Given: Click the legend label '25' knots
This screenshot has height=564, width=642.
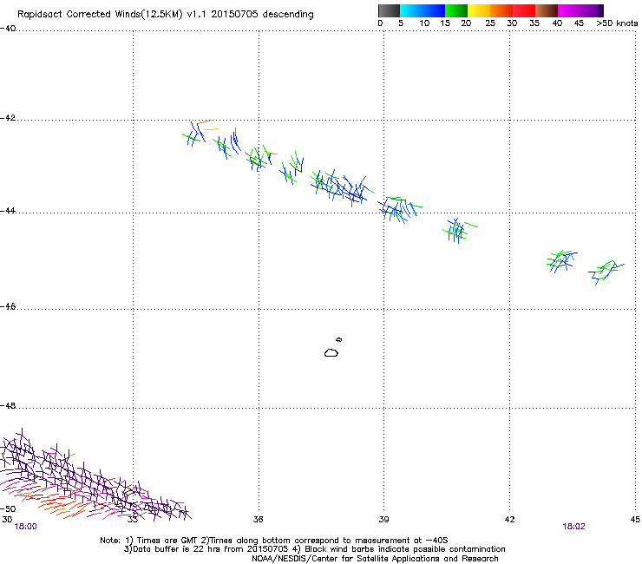Looking at the screenshot, I should [490, 23].
